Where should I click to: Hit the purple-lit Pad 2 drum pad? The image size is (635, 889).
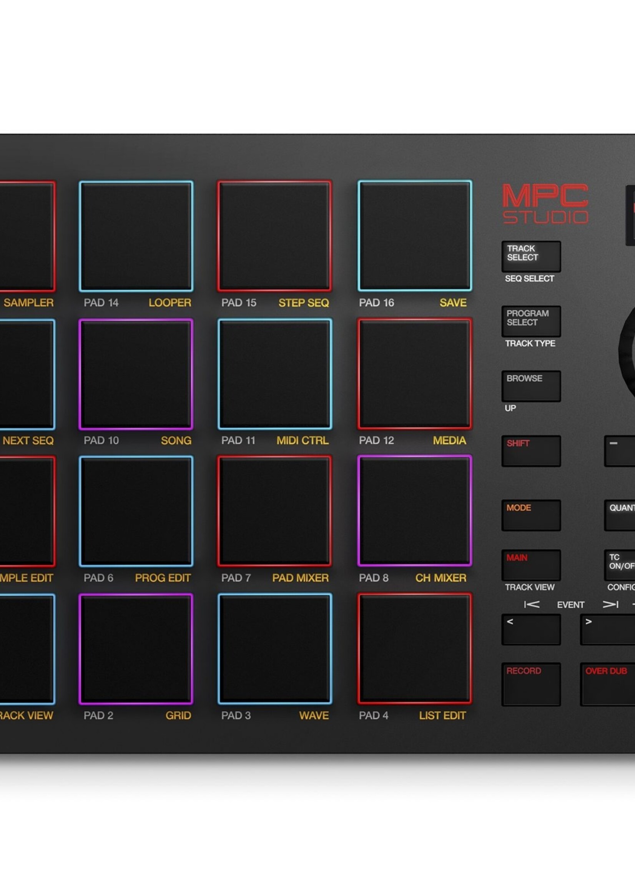tap(136, 649)
